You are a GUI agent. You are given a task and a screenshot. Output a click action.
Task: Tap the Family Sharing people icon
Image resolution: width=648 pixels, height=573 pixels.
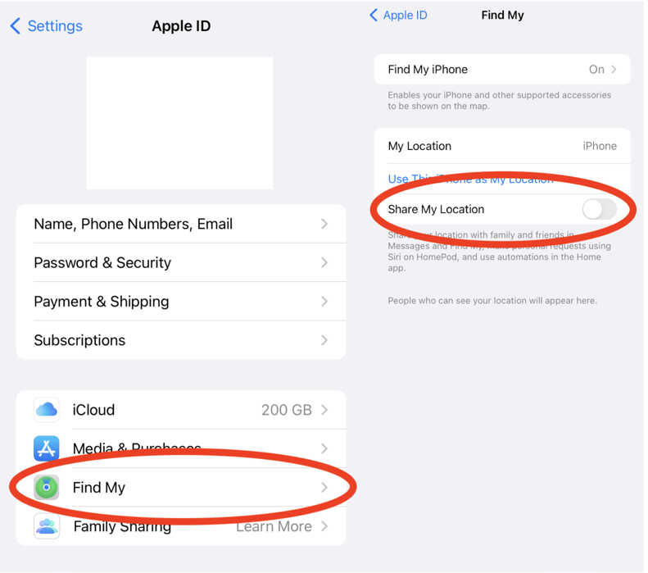tap(46, 526)
